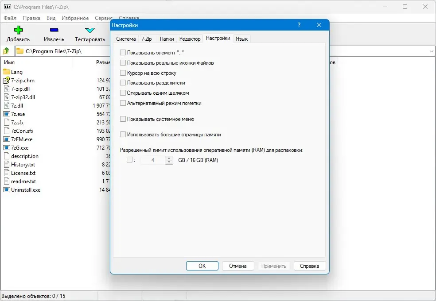The image size is (436, 301).
Task: Click the 7z.sfx file icon
Action: pos(6,123)
